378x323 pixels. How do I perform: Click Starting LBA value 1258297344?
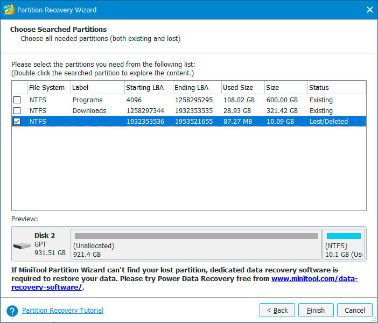coord(145,111)
